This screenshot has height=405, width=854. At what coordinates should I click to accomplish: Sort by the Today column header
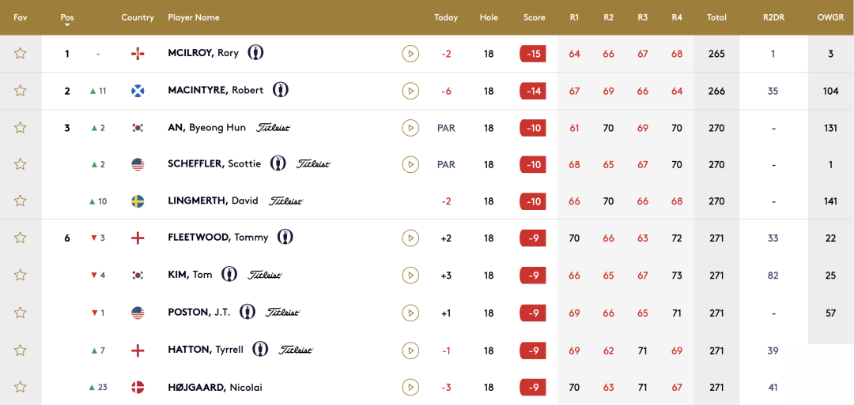[446, 17]
